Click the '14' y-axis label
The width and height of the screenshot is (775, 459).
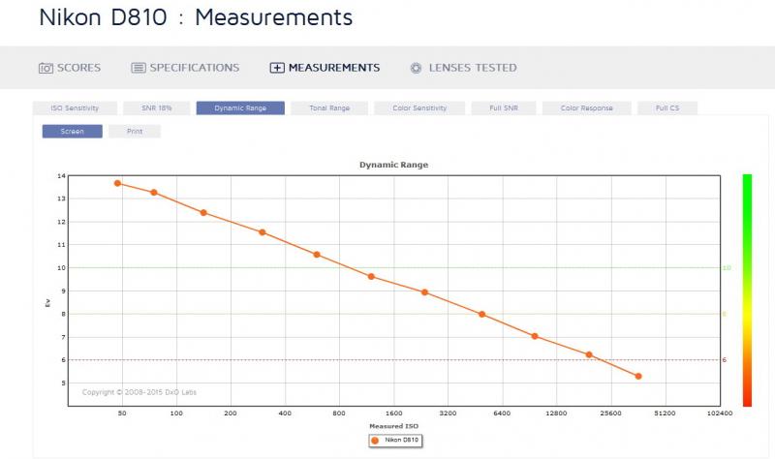[x=61, y=176]
